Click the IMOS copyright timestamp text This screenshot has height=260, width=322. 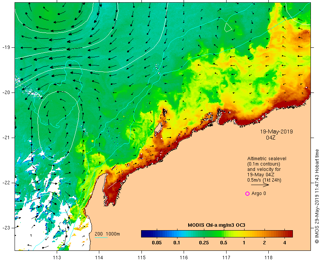tap(317, 196)
